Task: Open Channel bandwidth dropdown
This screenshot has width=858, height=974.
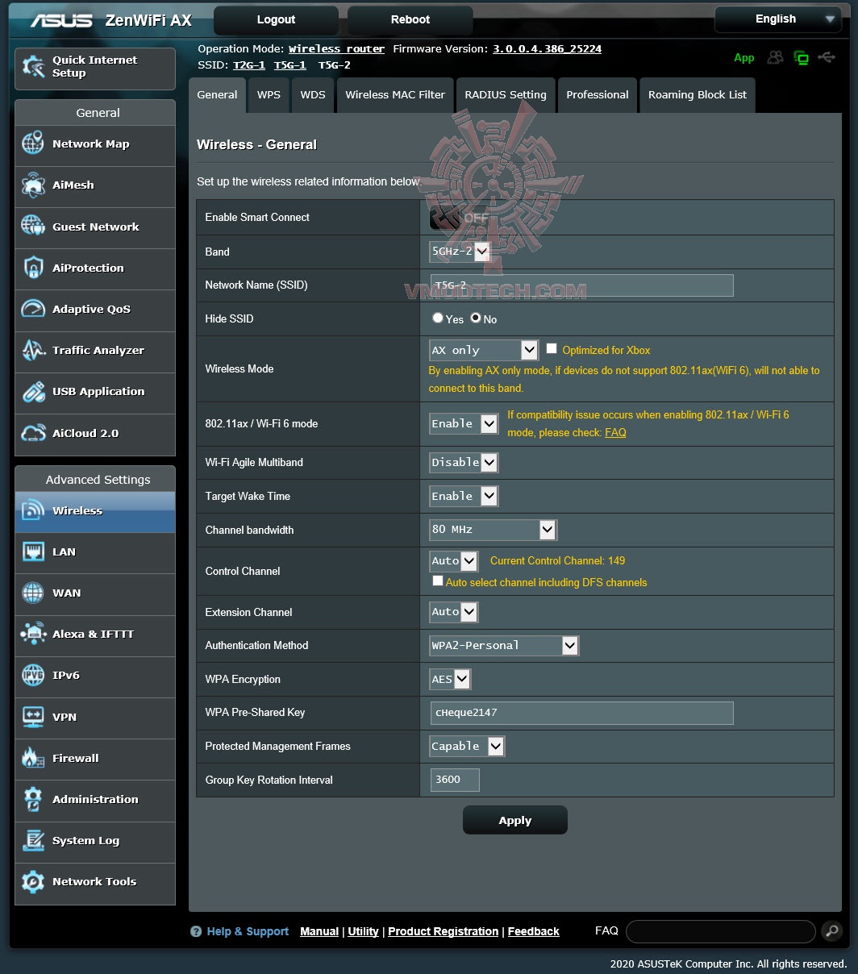Action: (493, 530)
